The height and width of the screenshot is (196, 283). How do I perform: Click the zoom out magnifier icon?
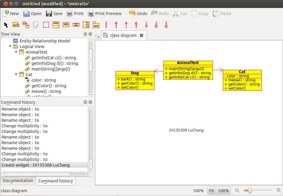point(237,190)
